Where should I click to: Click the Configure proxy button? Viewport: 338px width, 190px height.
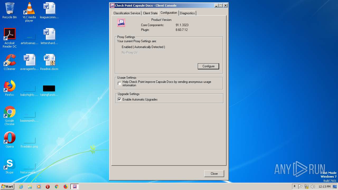pos(208,66)
